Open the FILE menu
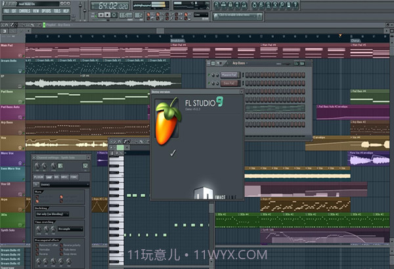 pyautogui.click(x=7, y=10)
